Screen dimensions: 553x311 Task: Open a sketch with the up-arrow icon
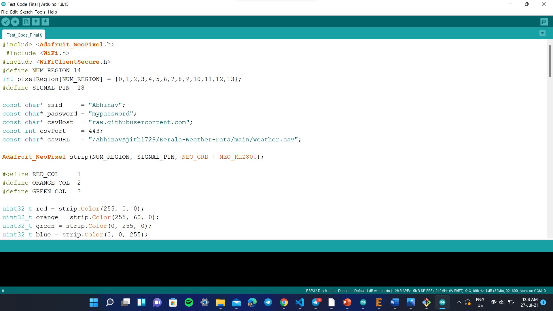[36, 22]
